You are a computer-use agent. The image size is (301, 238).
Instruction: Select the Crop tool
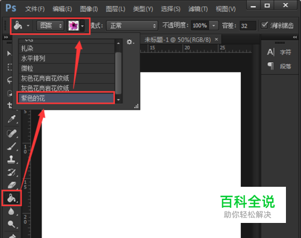pos(10,105)
